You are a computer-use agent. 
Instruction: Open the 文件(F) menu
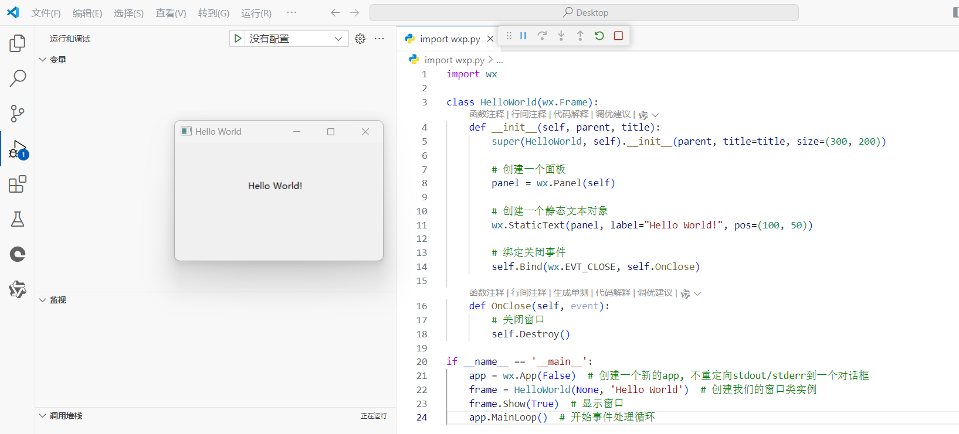pos(46,13)
